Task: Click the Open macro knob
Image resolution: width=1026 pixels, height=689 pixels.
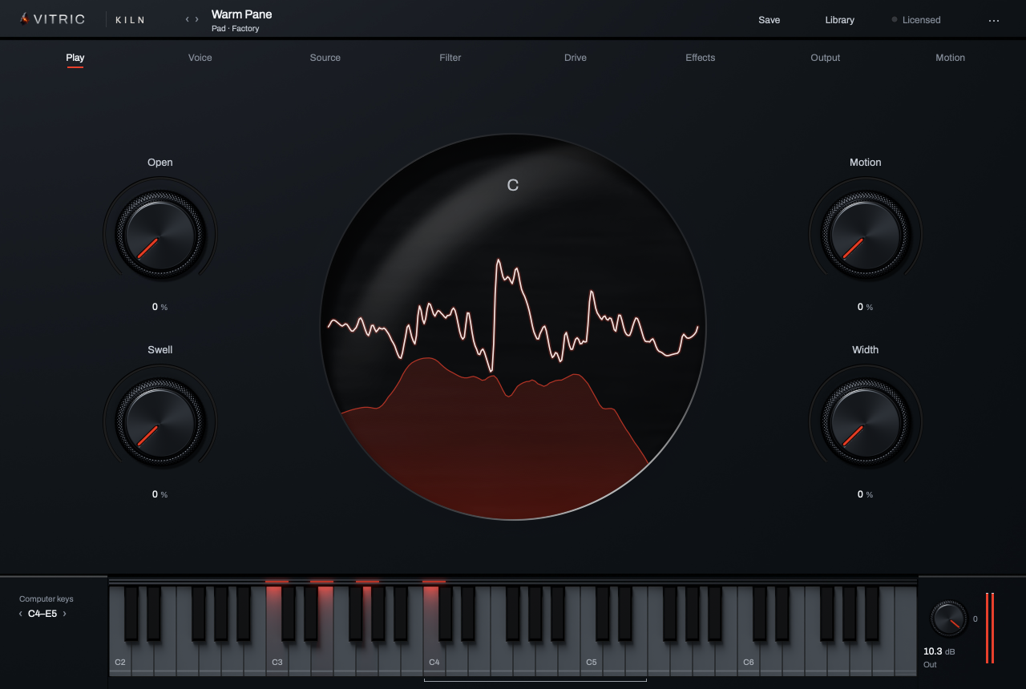Action: (160, 234)
